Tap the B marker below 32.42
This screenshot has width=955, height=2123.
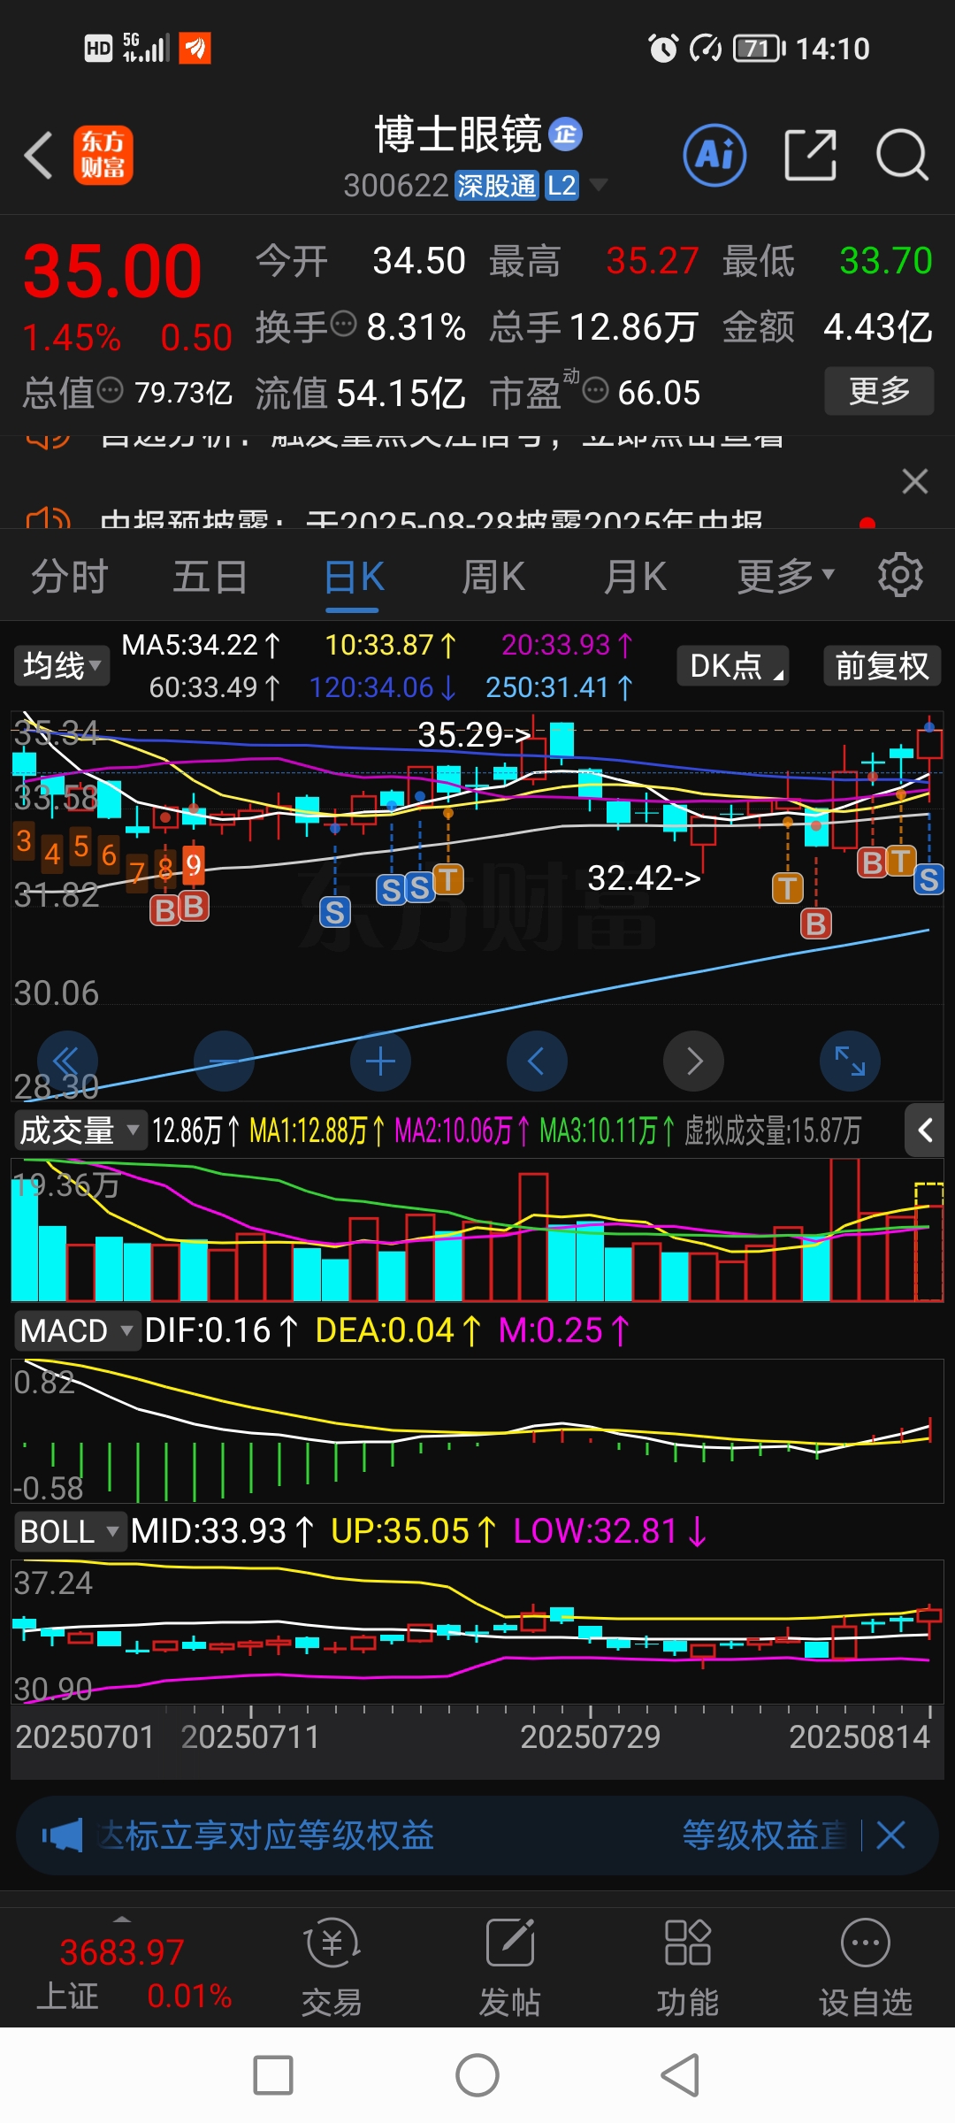click(816, 924)
